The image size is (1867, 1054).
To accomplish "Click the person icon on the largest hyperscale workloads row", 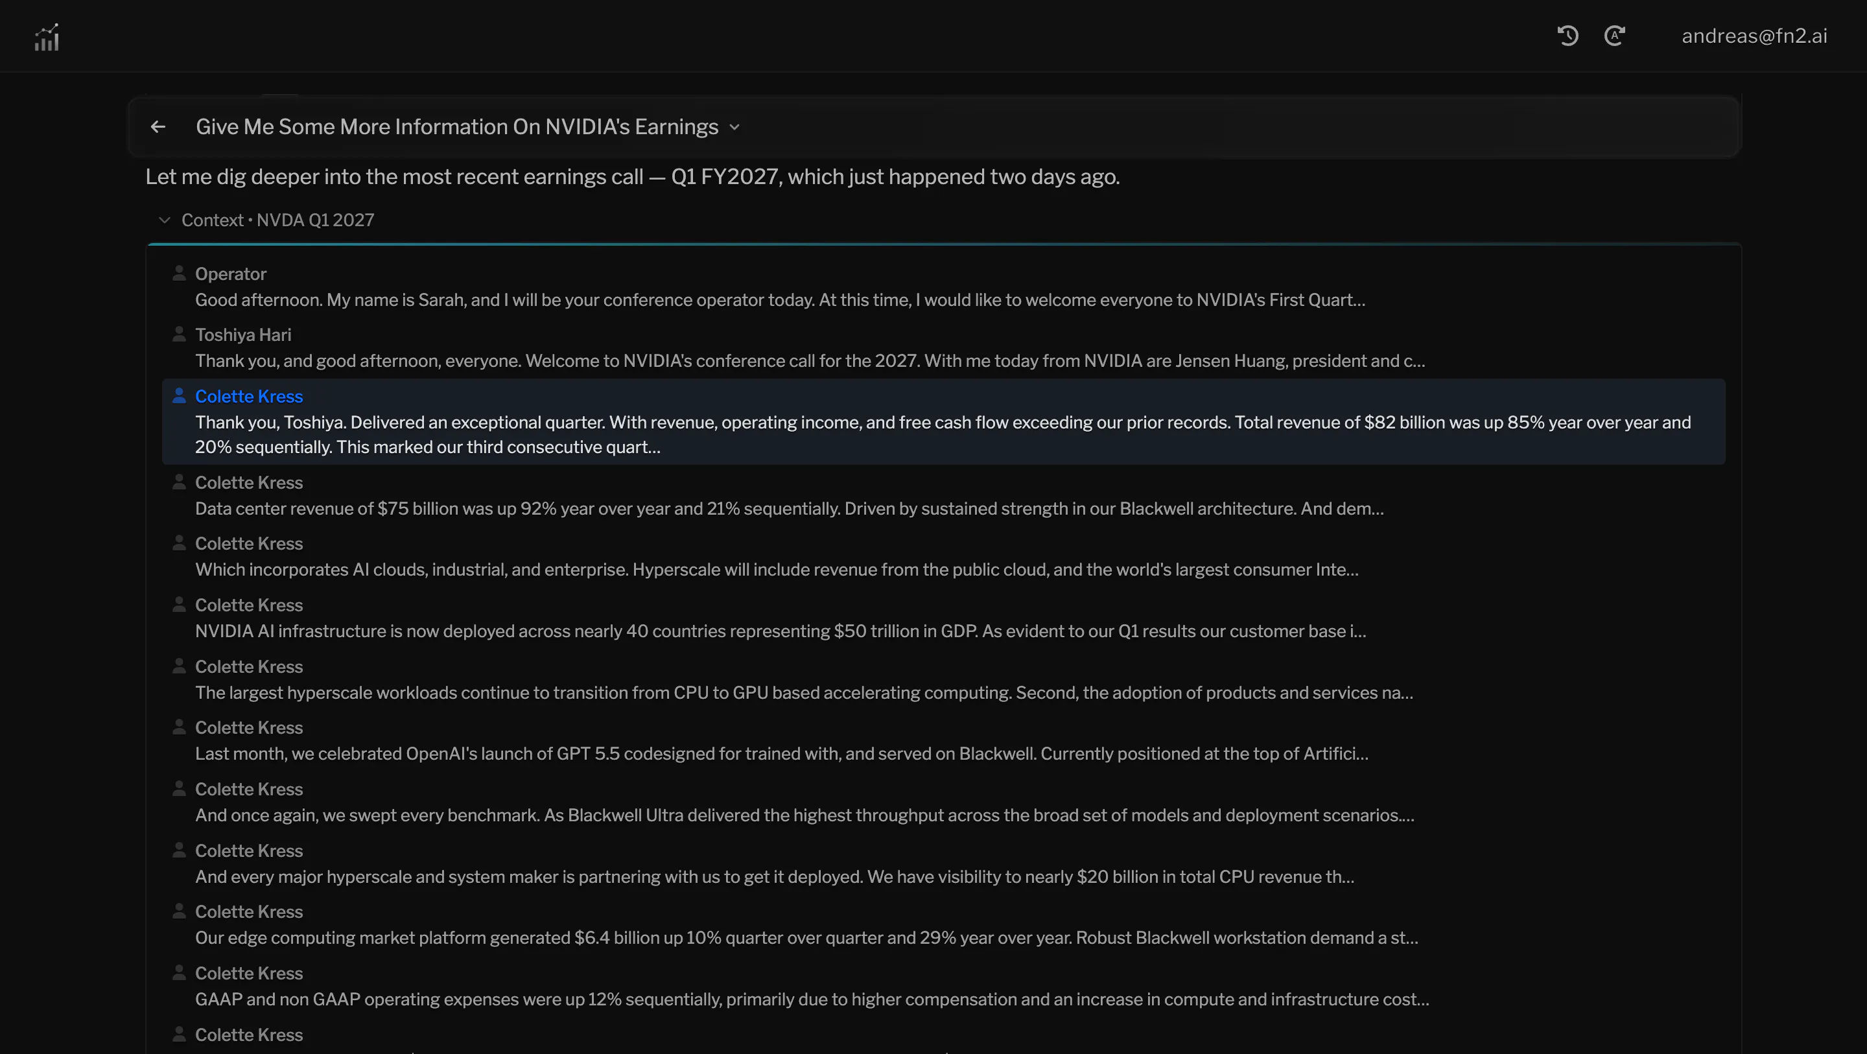I will (x=179, y=666).
